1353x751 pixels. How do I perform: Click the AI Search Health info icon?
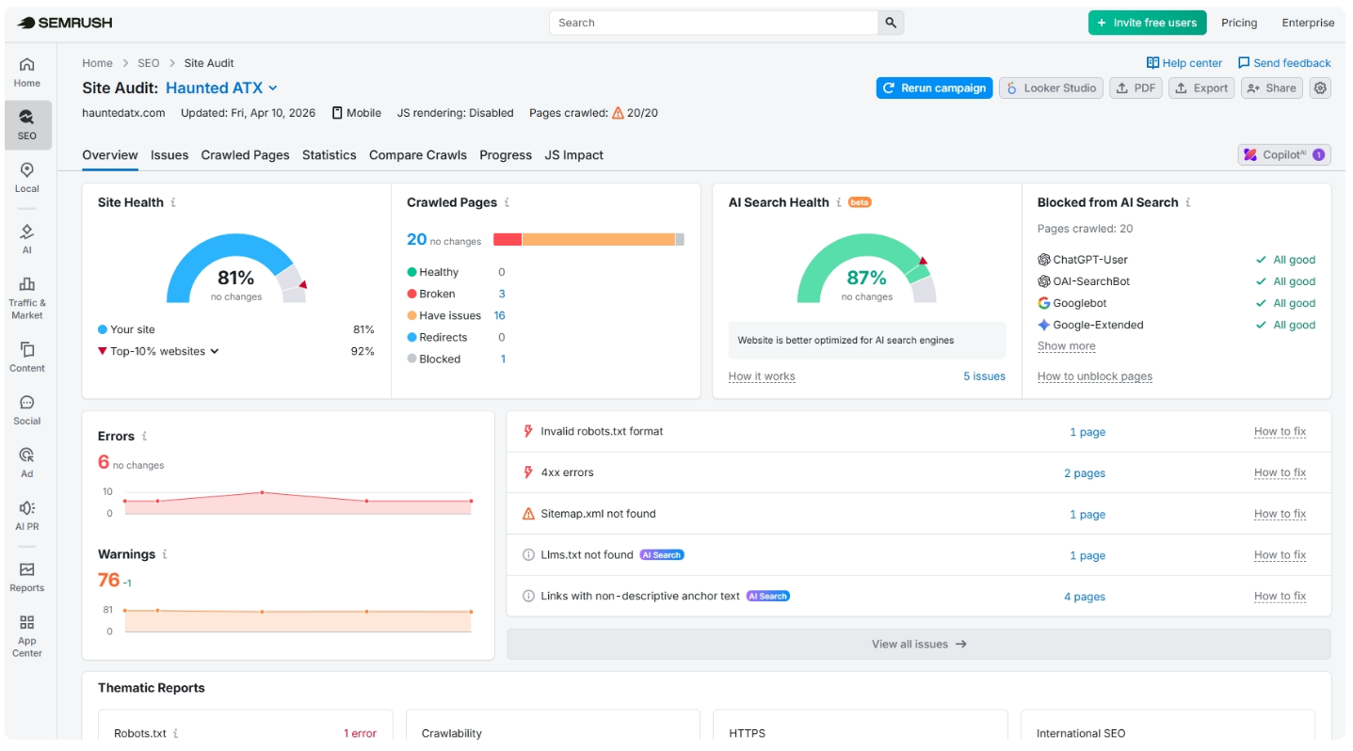click(x=839, y=202)
